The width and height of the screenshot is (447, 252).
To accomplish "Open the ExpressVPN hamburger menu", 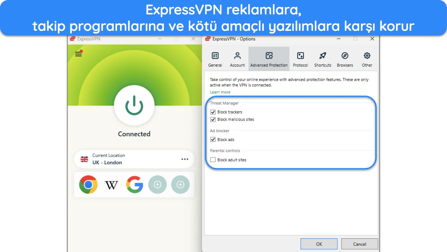I will coord(78,54).
